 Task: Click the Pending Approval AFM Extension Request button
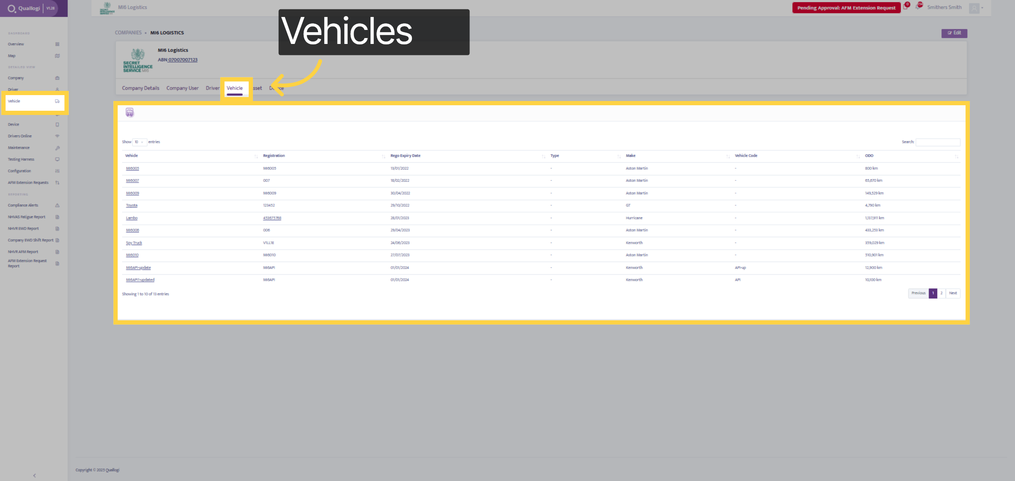point(846,8)
